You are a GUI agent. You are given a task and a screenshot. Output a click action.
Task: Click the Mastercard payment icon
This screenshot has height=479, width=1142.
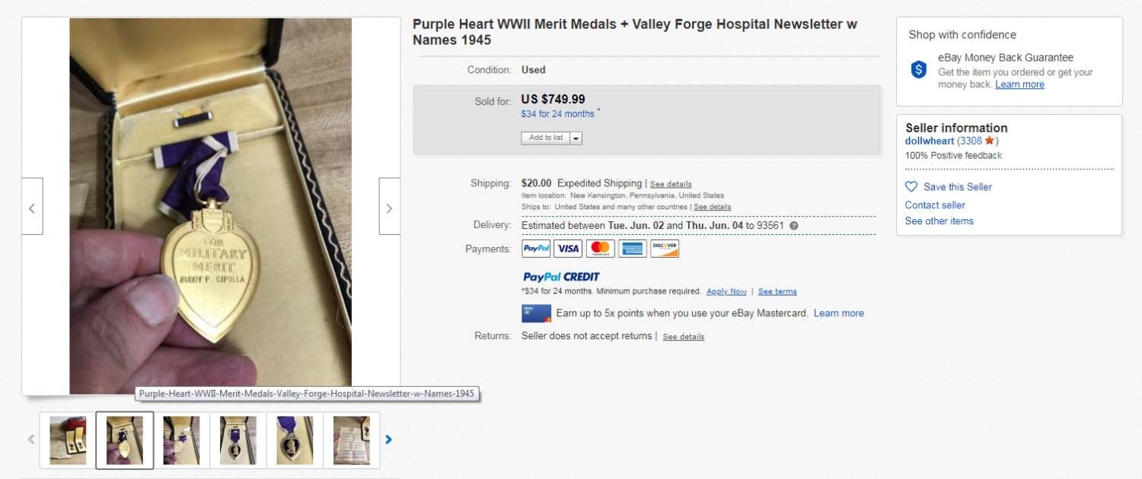(600, 249)
